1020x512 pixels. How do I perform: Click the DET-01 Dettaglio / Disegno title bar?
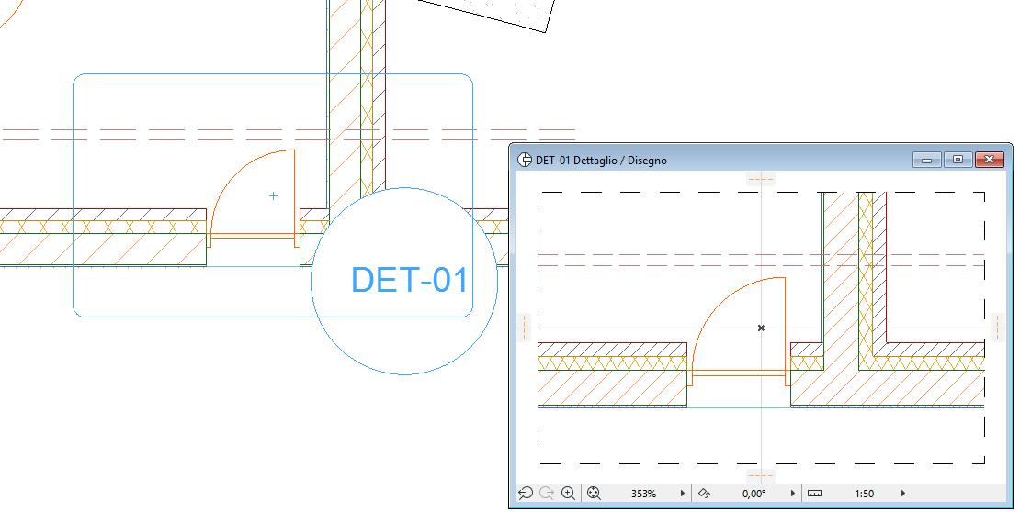tap(716, 160)
